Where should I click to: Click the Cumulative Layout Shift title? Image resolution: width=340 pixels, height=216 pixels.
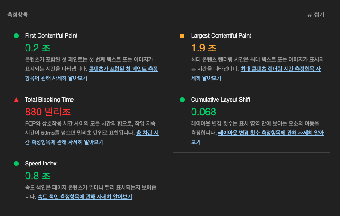point(220,100)
